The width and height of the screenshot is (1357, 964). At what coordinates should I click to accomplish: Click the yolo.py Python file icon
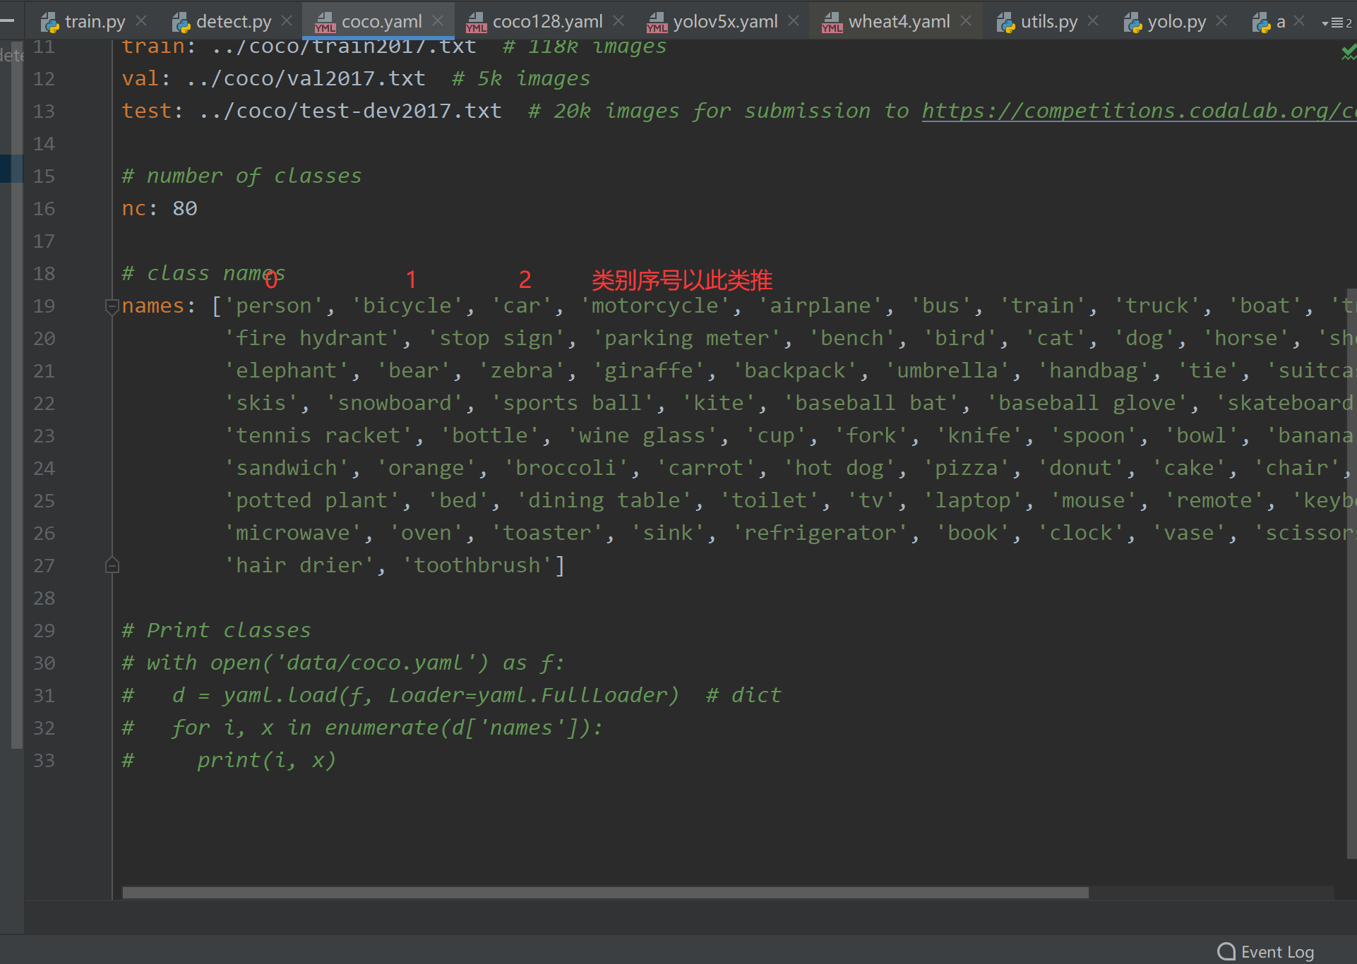click(1132, 23)
